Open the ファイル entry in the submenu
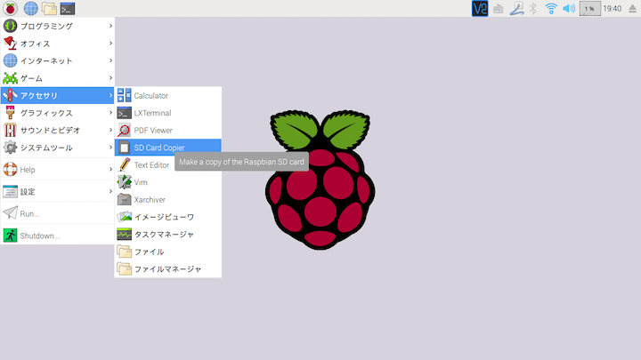This screenshot has height=360, width=641. [x=168, y=252]
